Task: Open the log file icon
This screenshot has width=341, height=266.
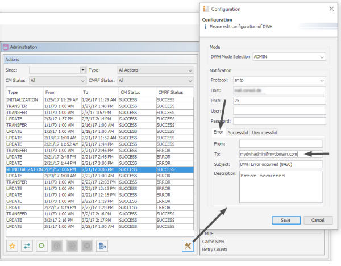Action: click(x=102, y=246)
